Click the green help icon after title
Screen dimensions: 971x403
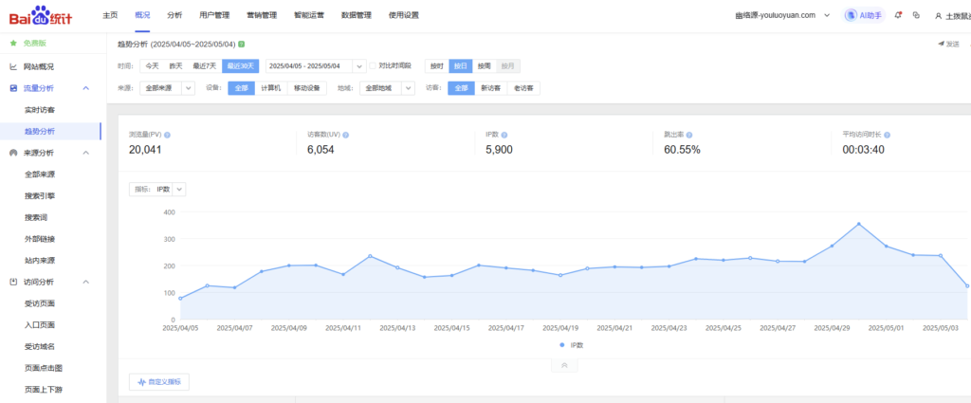(241, 44)
